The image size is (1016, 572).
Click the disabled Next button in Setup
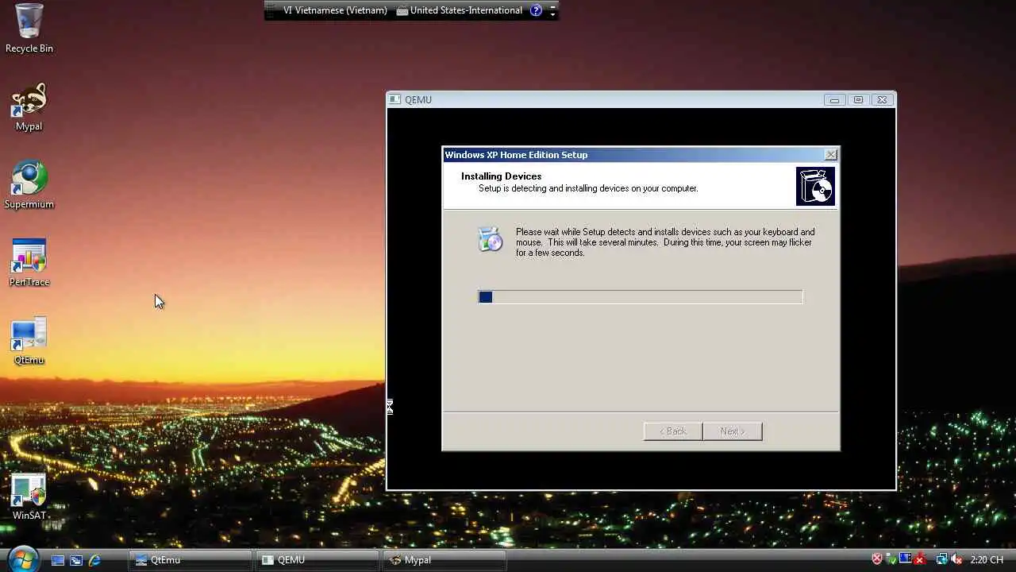pos(733,431)
